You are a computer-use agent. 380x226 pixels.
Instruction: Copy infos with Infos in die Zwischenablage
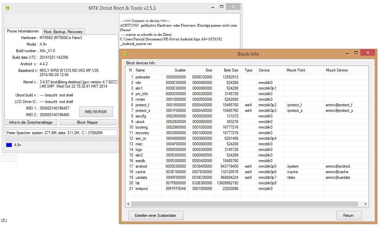31,122
